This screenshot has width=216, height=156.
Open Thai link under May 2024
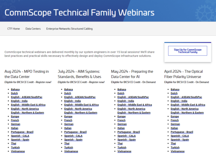[x=120, y=144]
